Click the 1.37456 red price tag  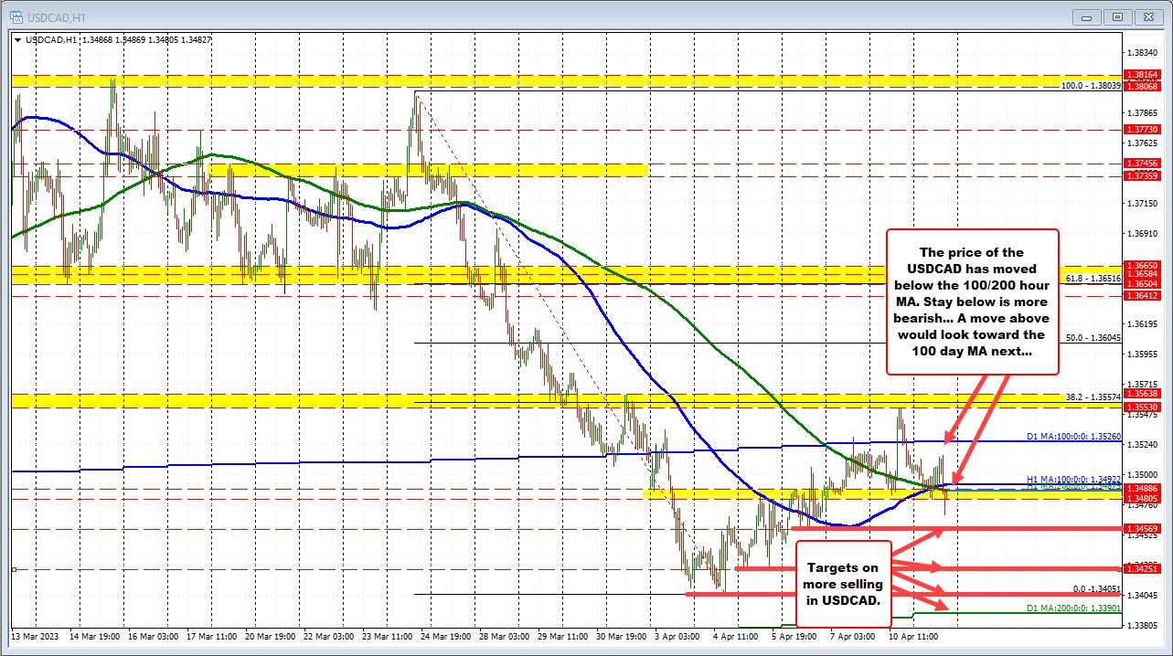click(x=1143, y=164)
